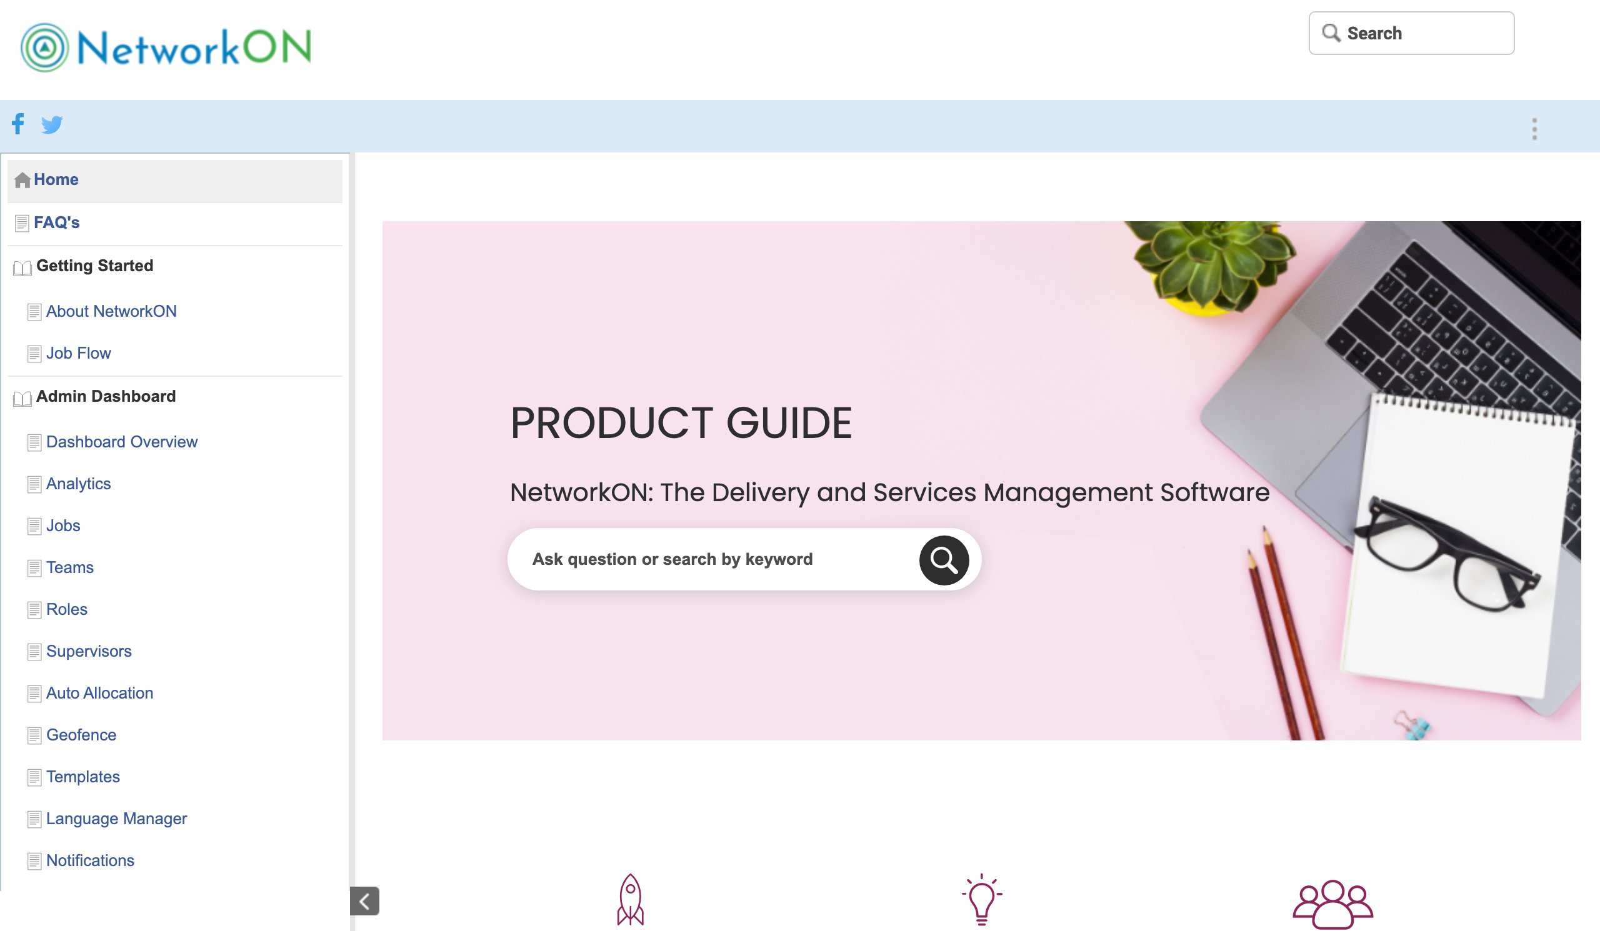Click page icon beside Language Manager

pos(34,820)
